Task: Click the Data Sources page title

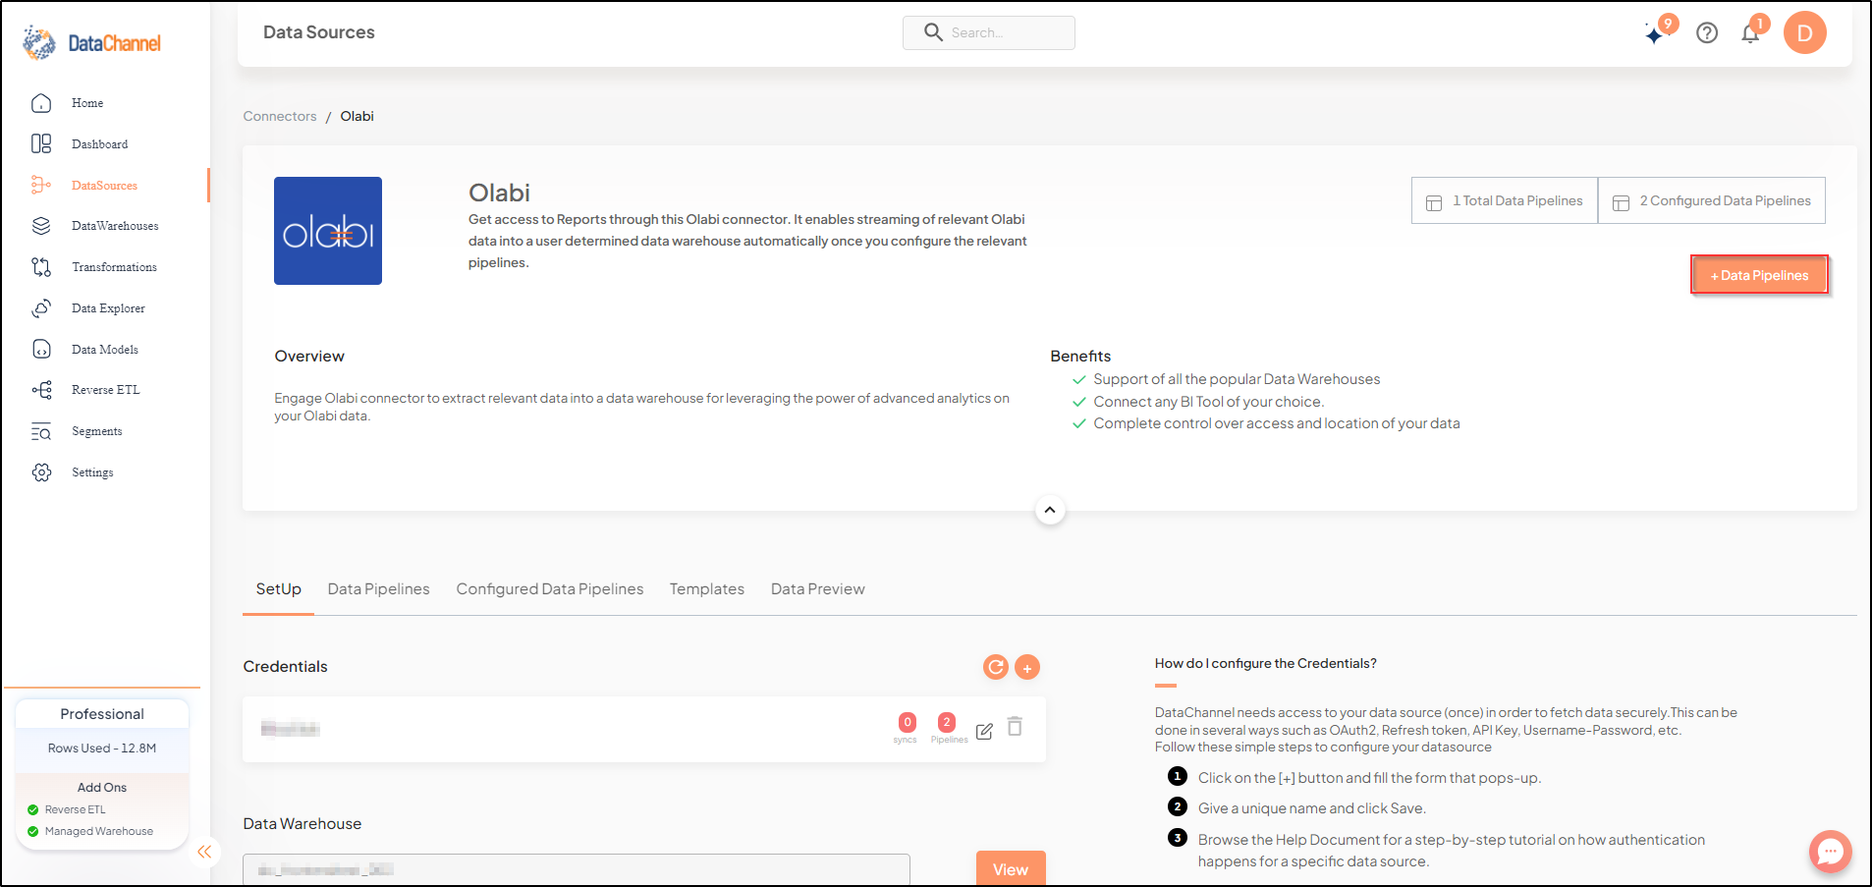Action: click(x=319, y=32)
